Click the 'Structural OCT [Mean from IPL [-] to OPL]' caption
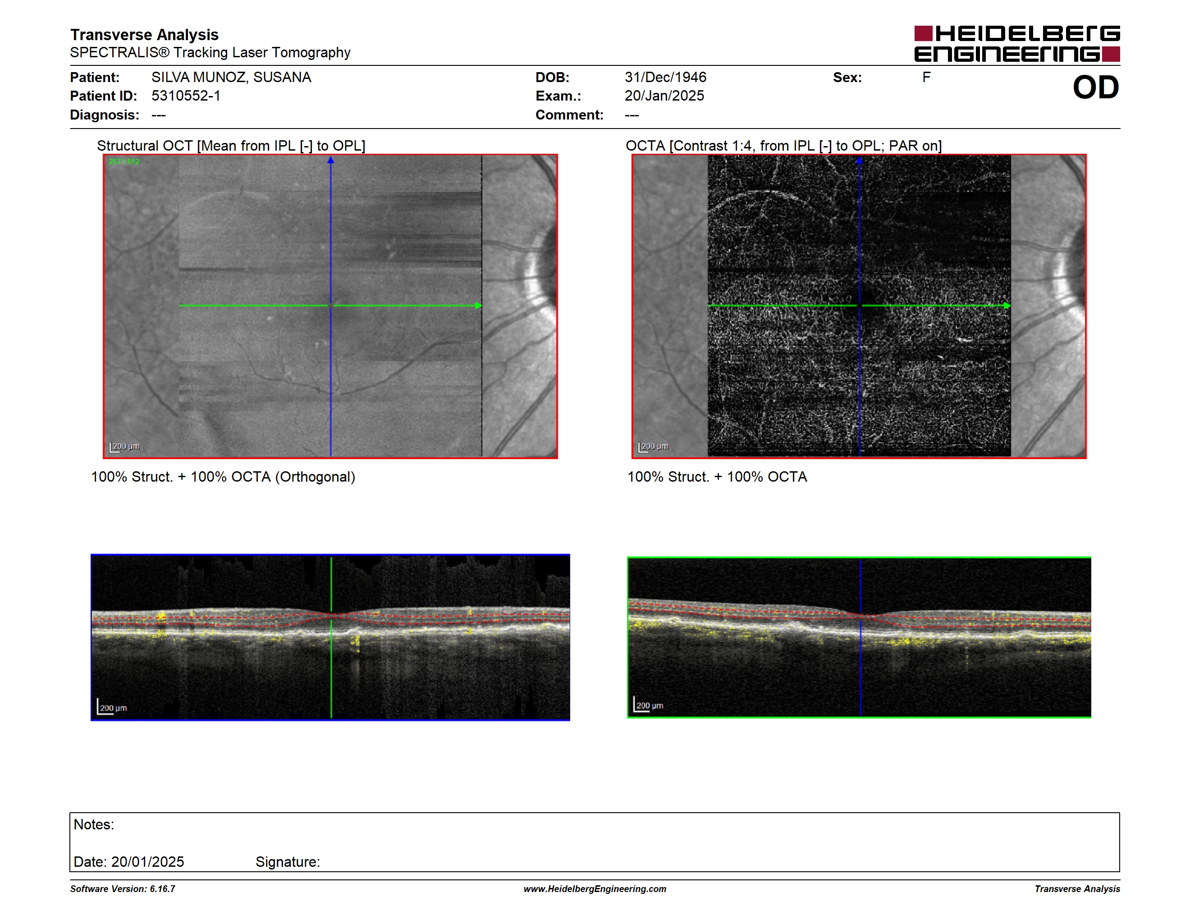 click(231, 146)
